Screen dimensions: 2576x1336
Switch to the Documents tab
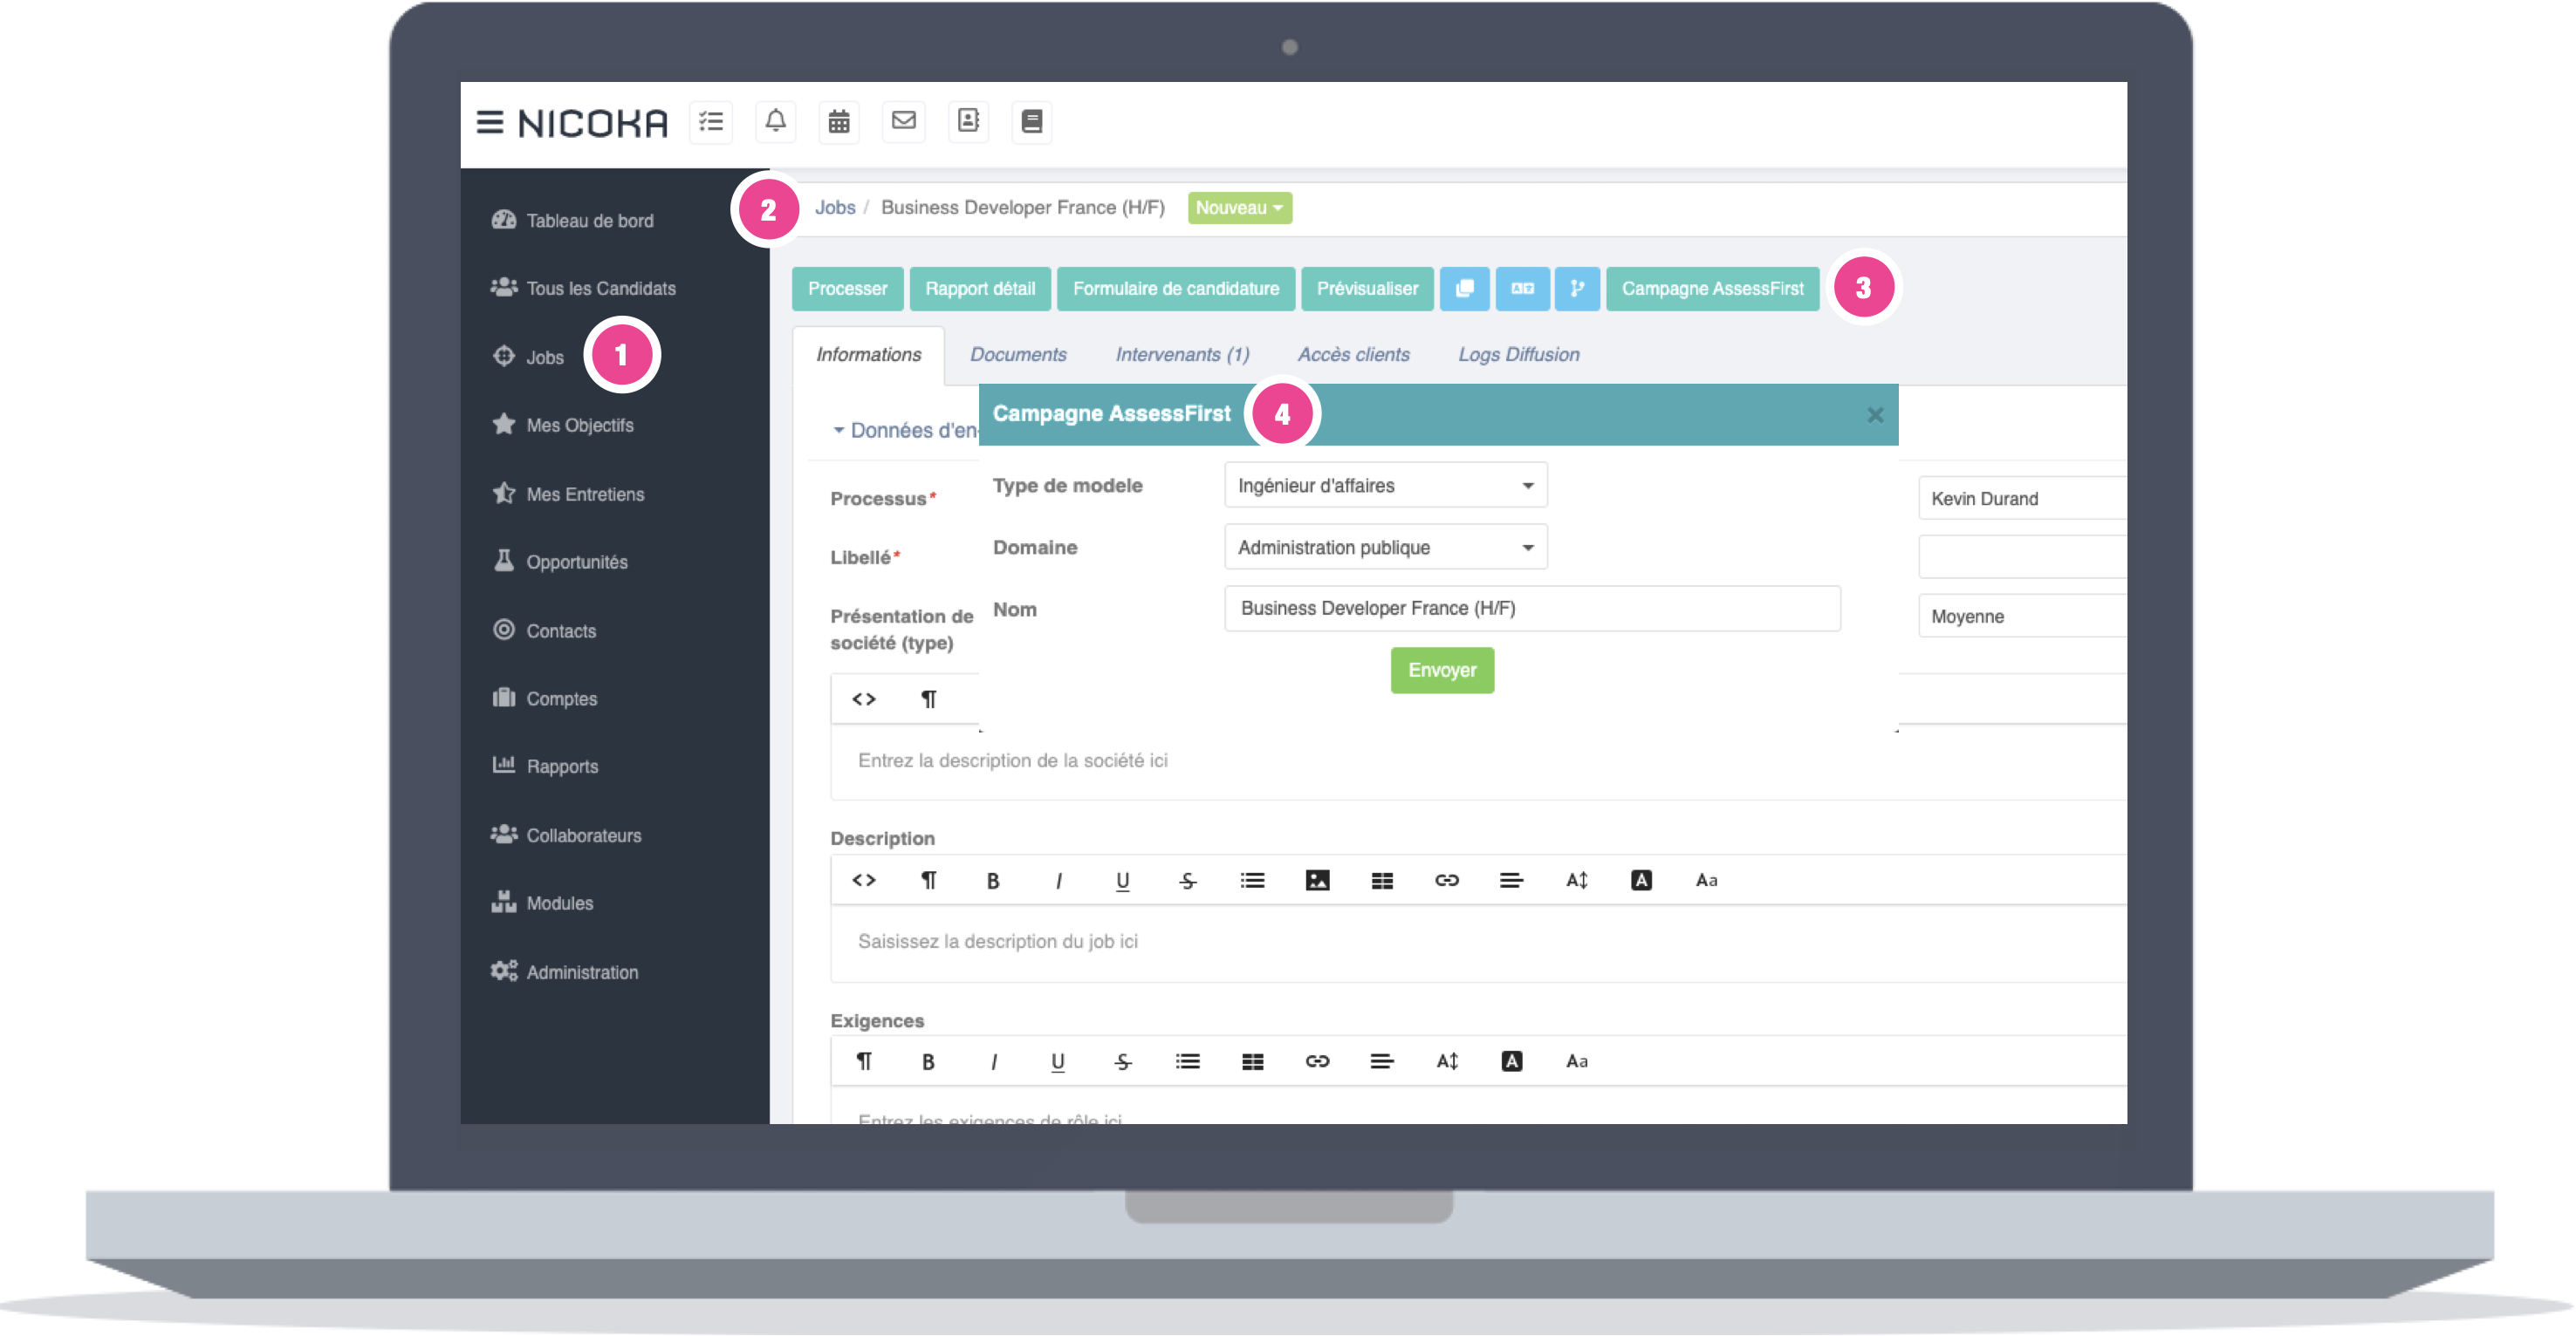pos(1017,355)
